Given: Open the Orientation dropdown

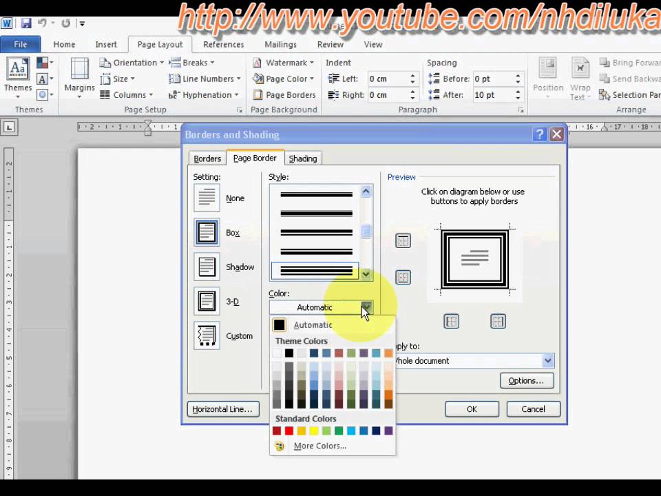Looking at the screenshot, I should pyautogui.click(x=132, y=63).
